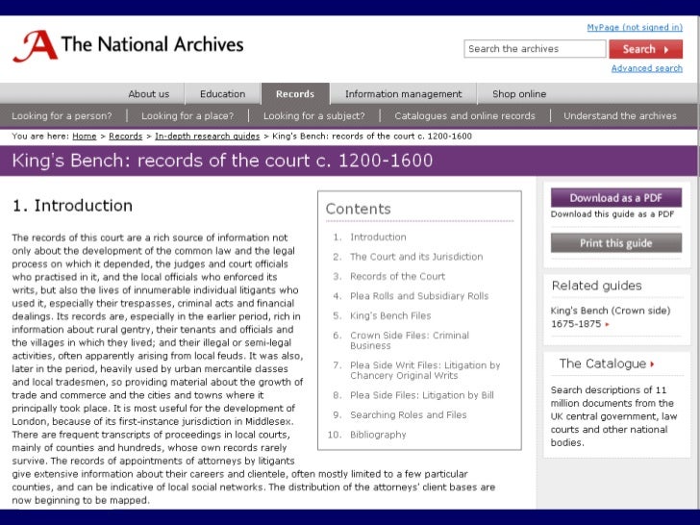Open Advanced search link
The image size is (700, 525).
[x=646, y=68]
